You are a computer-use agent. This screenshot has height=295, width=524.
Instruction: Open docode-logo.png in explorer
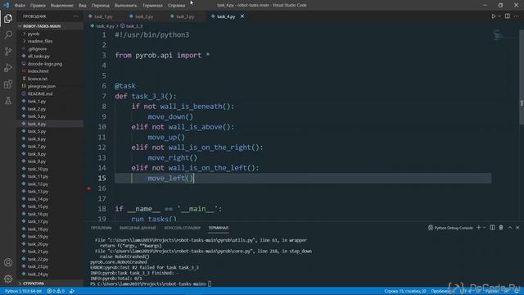point(45,64)
